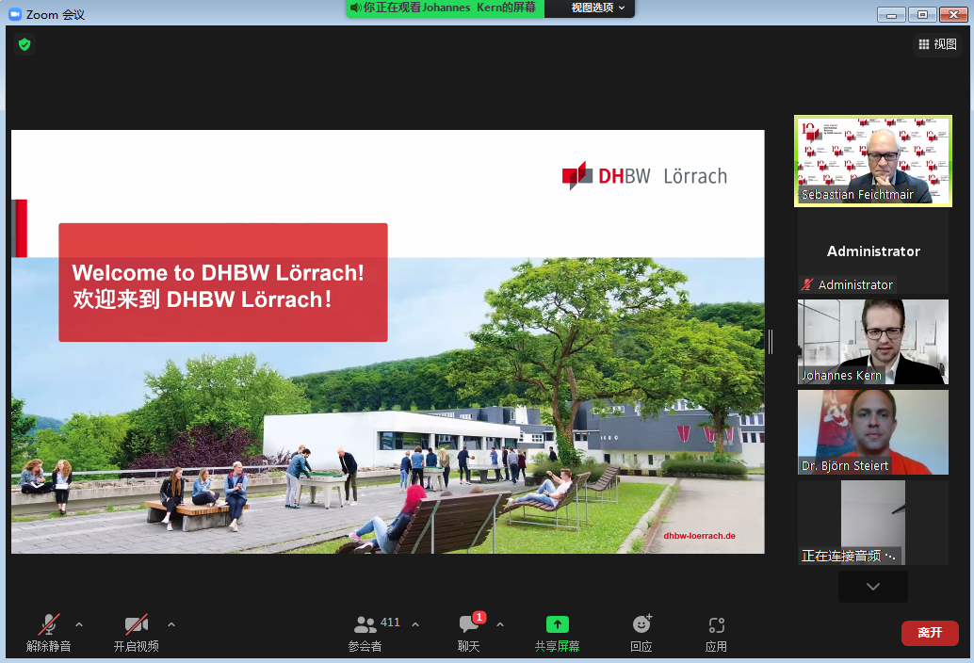The height and width of the screenshot is (663, 974).
Task: Click the green share screen icon
Action: [x=558, y=624]
